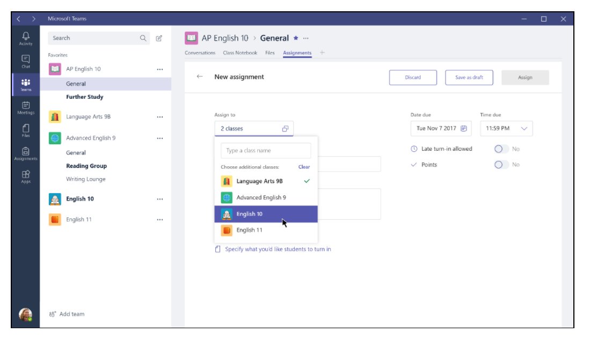Image resolution: width=590 pixels, height=340 pixels.
Task: Click the Type a class name field
Action: 266,150
